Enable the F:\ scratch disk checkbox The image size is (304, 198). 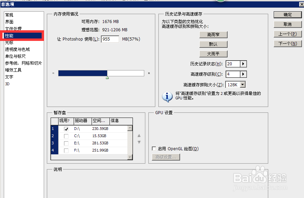66,150
